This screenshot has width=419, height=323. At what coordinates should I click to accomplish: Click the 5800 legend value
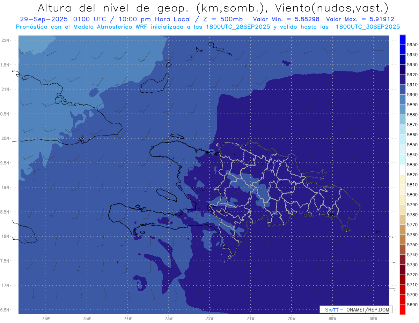pos(412,194)
